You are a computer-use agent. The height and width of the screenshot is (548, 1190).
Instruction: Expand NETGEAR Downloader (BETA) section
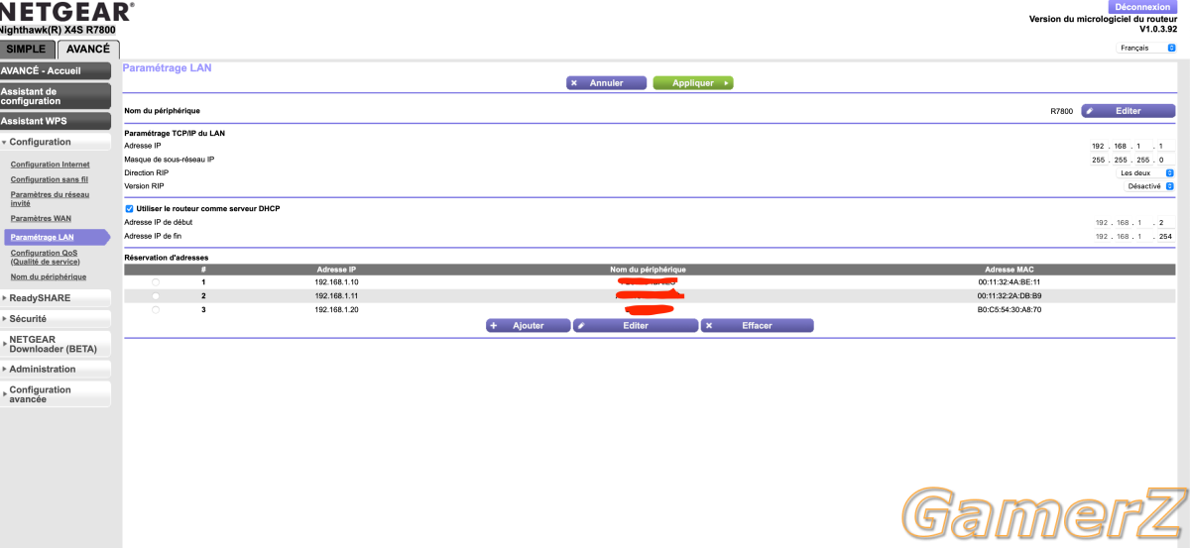(x=55, y=344)
